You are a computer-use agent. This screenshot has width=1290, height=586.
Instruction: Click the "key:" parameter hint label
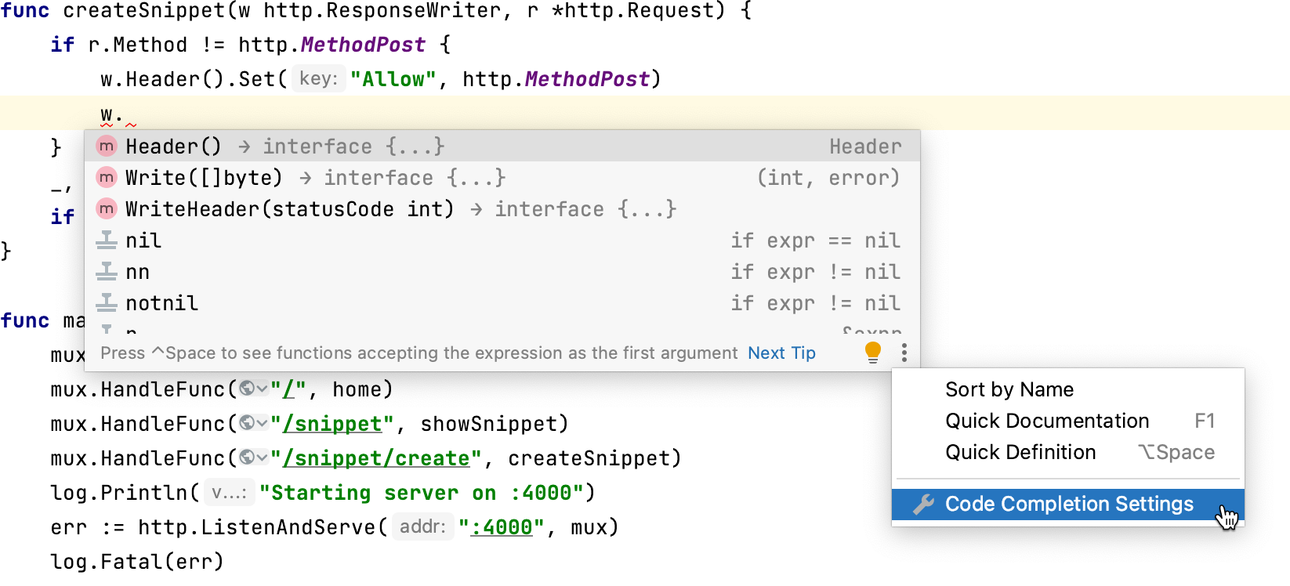coord(318,79)
